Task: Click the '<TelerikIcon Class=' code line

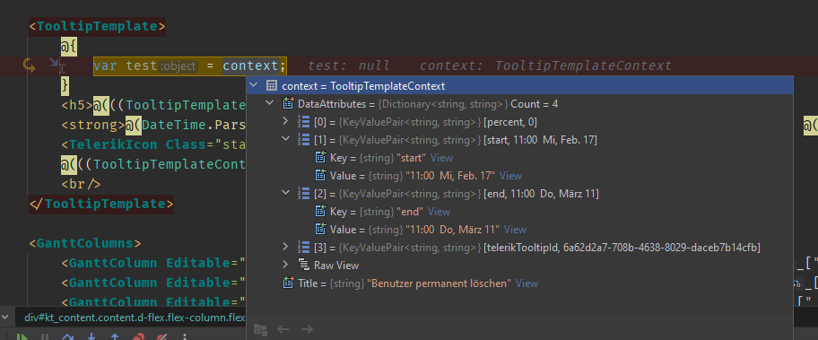Action: [x=153, y=144]
